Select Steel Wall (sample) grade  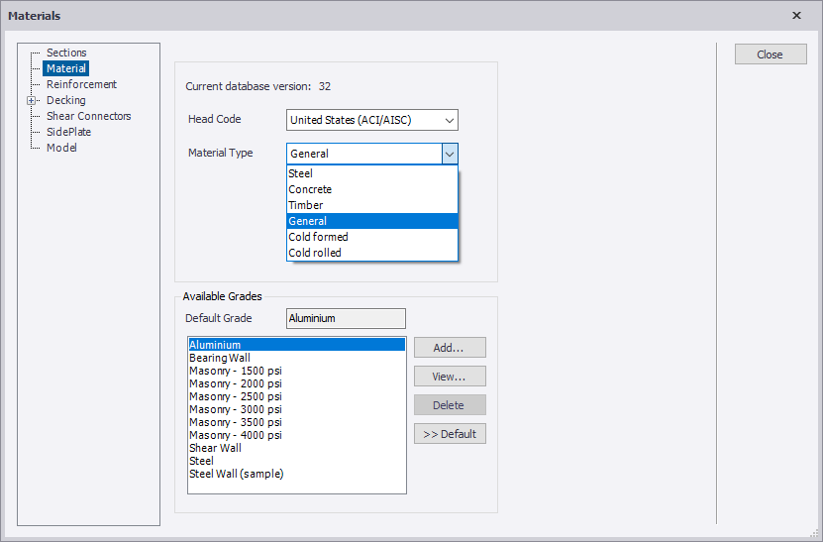click(x=237, y=474)
